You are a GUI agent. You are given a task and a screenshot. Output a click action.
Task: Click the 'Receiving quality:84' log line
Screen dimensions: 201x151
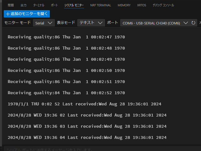click(66, 93)
